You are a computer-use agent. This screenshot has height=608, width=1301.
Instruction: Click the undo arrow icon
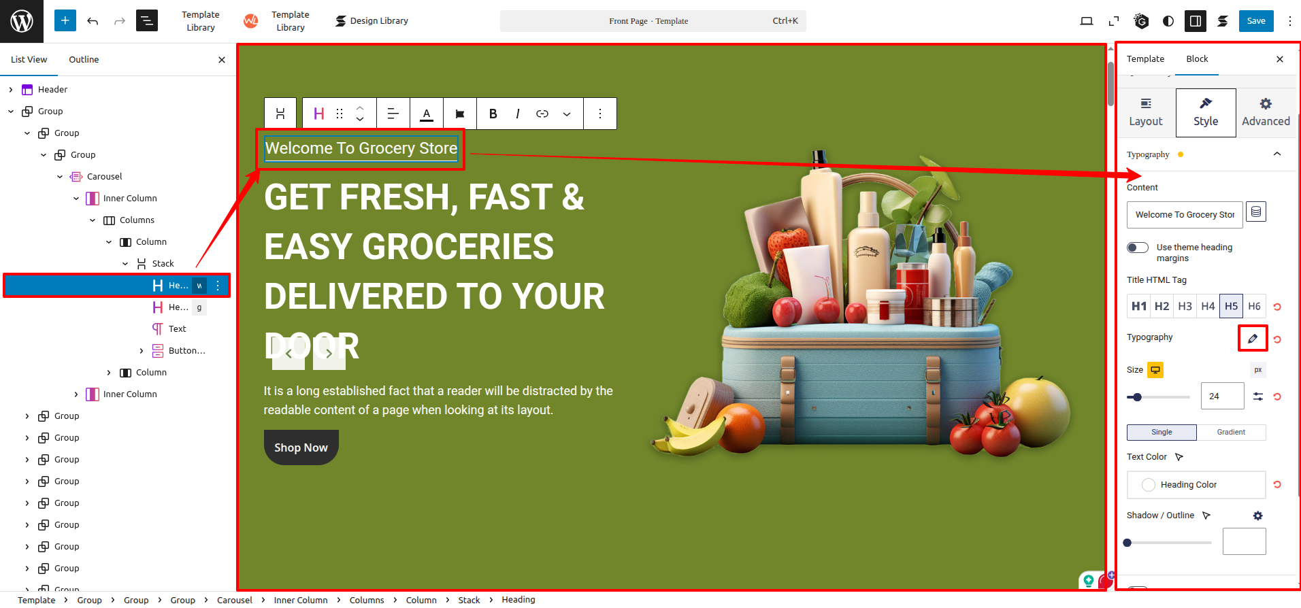[x=93, y=21]
